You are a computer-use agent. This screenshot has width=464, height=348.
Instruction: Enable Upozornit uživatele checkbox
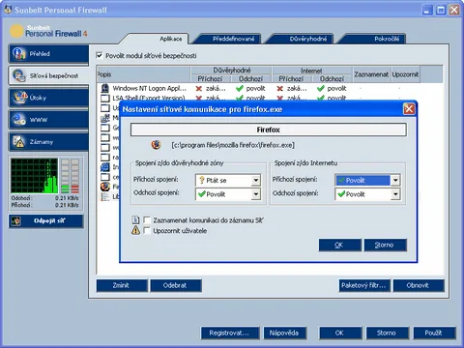[x=147, y=231]
